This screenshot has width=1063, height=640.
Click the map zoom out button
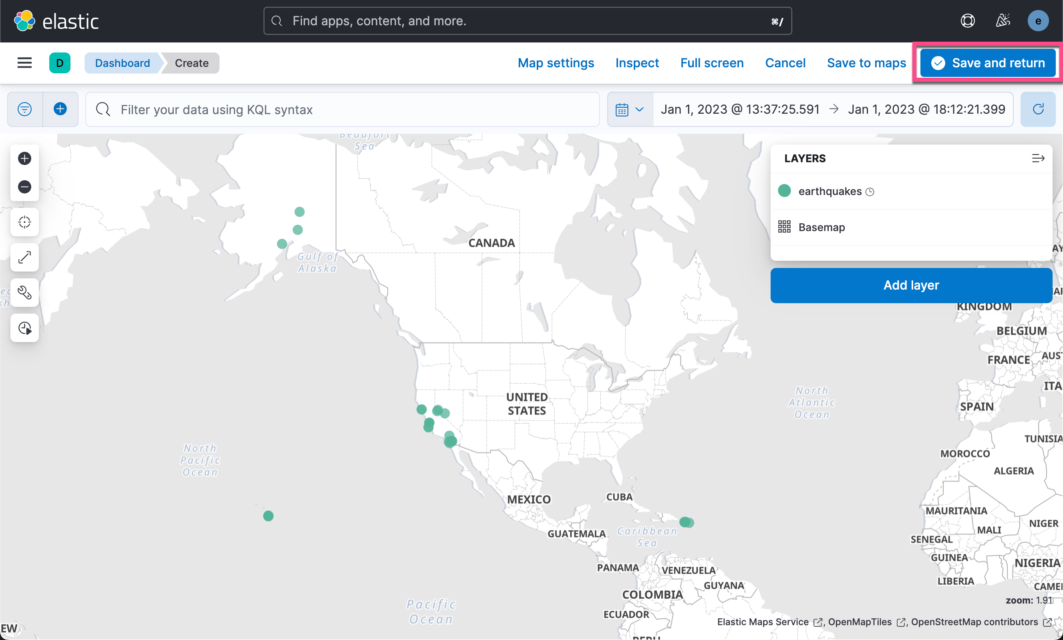(x=24, y=187)
